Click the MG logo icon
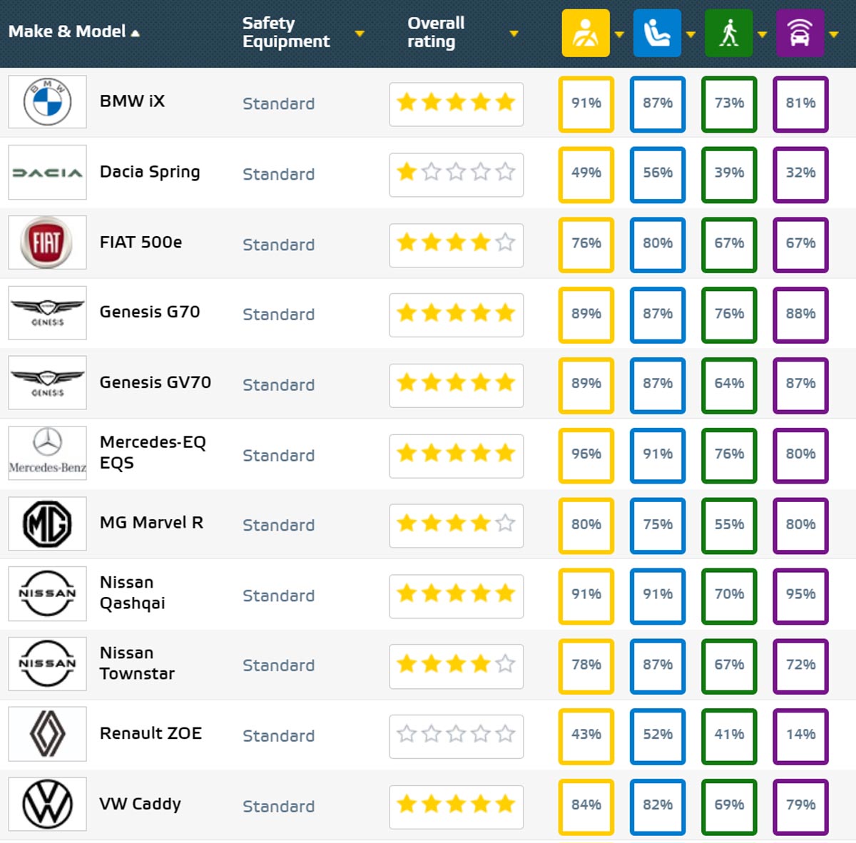The height and width of the screenshot is (843, 856). pos(47,523)
